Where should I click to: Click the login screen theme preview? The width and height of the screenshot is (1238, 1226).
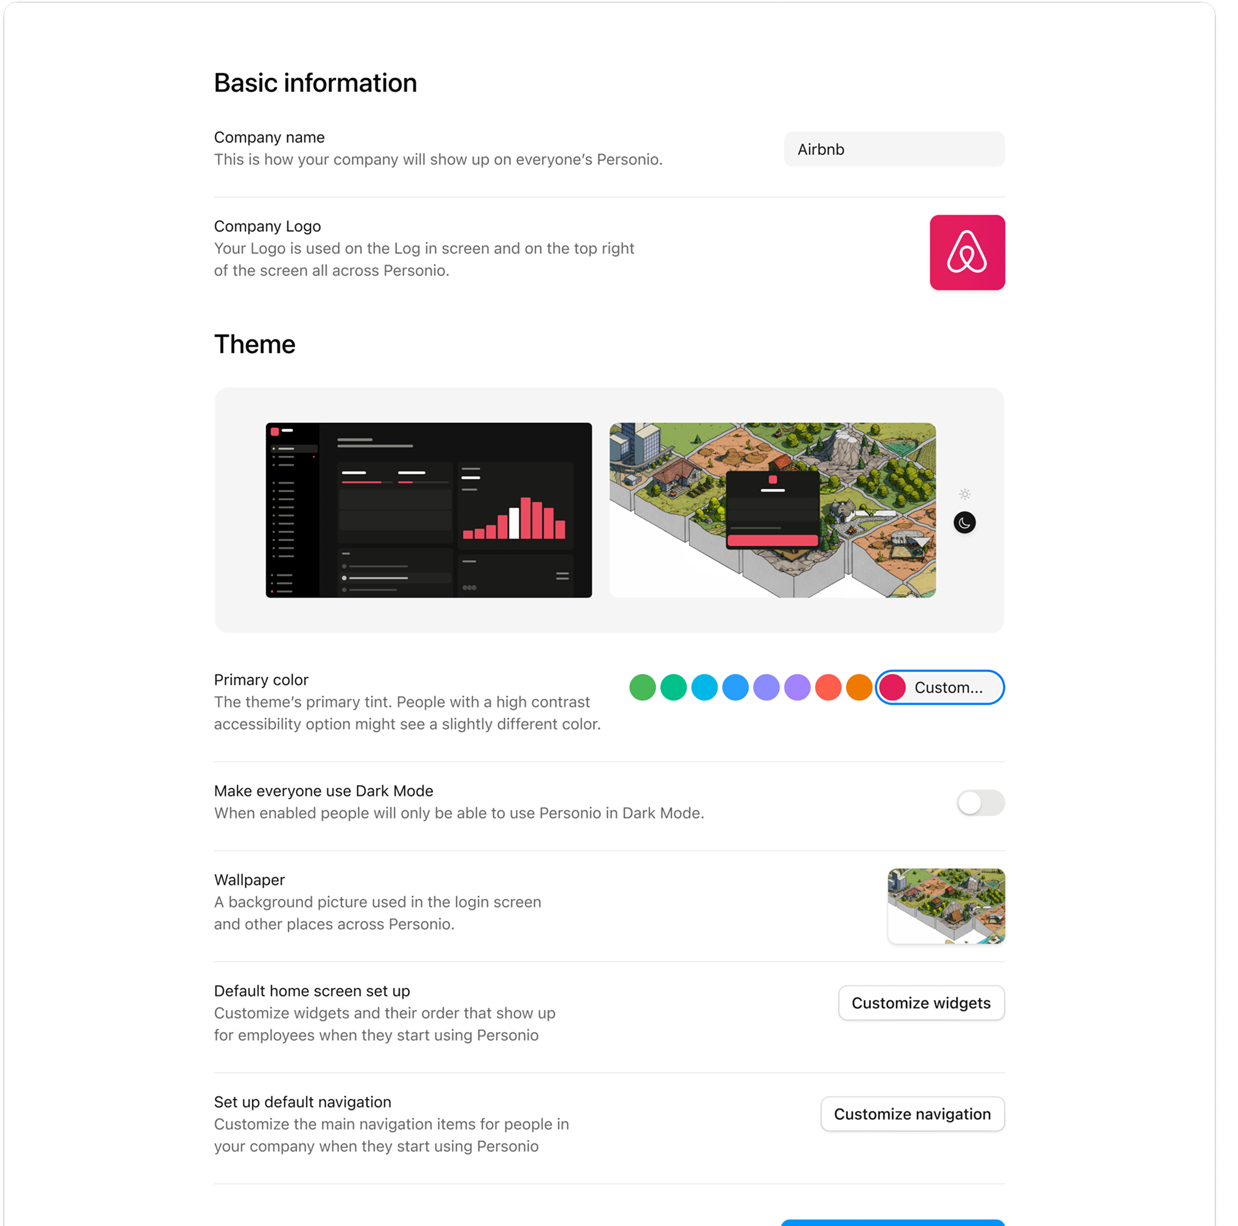[x=772, y=510]
